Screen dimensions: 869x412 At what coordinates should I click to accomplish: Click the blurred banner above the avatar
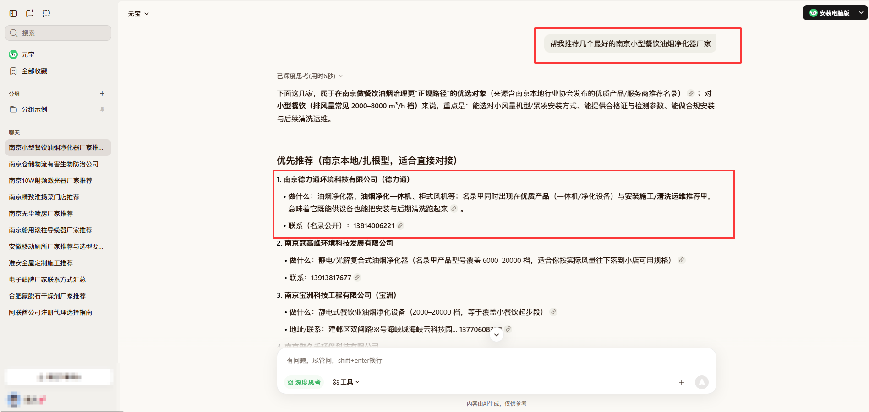[x=59, y=377]
